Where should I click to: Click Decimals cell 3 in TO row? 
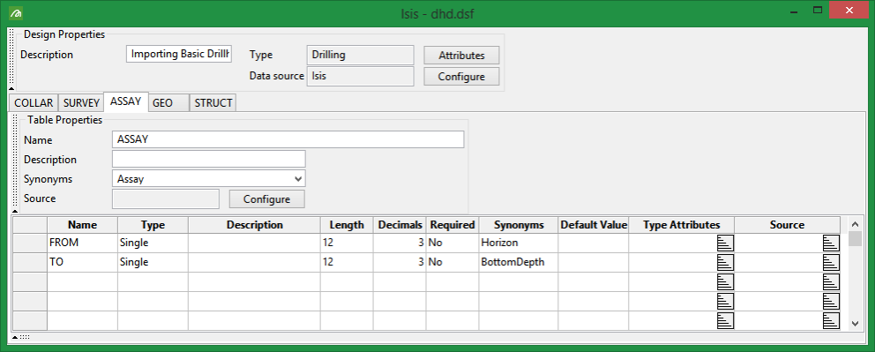coord(400,263)
